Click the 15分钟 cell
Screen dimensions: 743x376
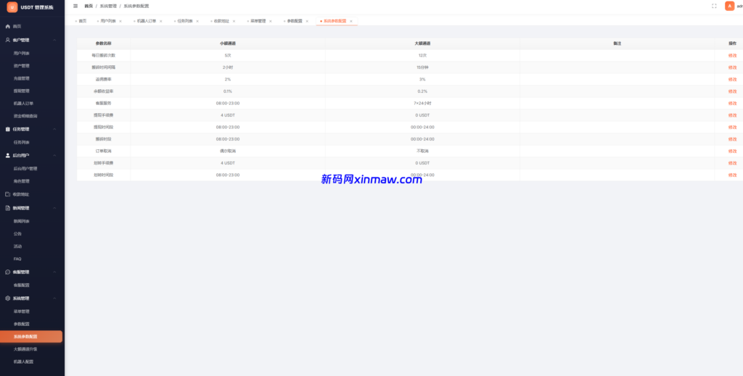click(x=422, y=67)
